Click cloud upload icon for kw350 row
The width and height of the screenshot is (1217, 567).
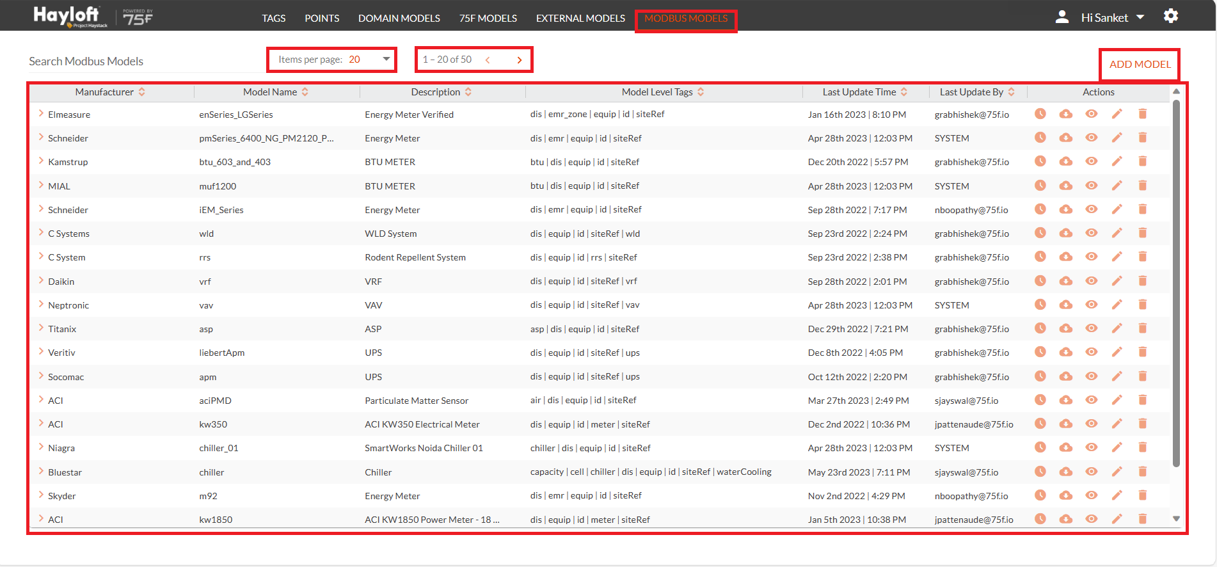[1066, 424]
